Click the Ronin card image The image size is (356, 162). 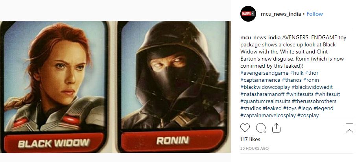172,87
